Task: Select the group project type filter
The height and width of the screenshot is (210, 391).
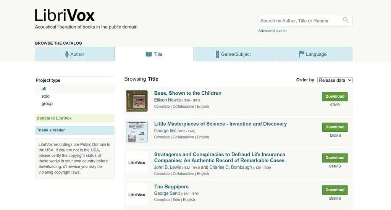Action: click(47, 103)
